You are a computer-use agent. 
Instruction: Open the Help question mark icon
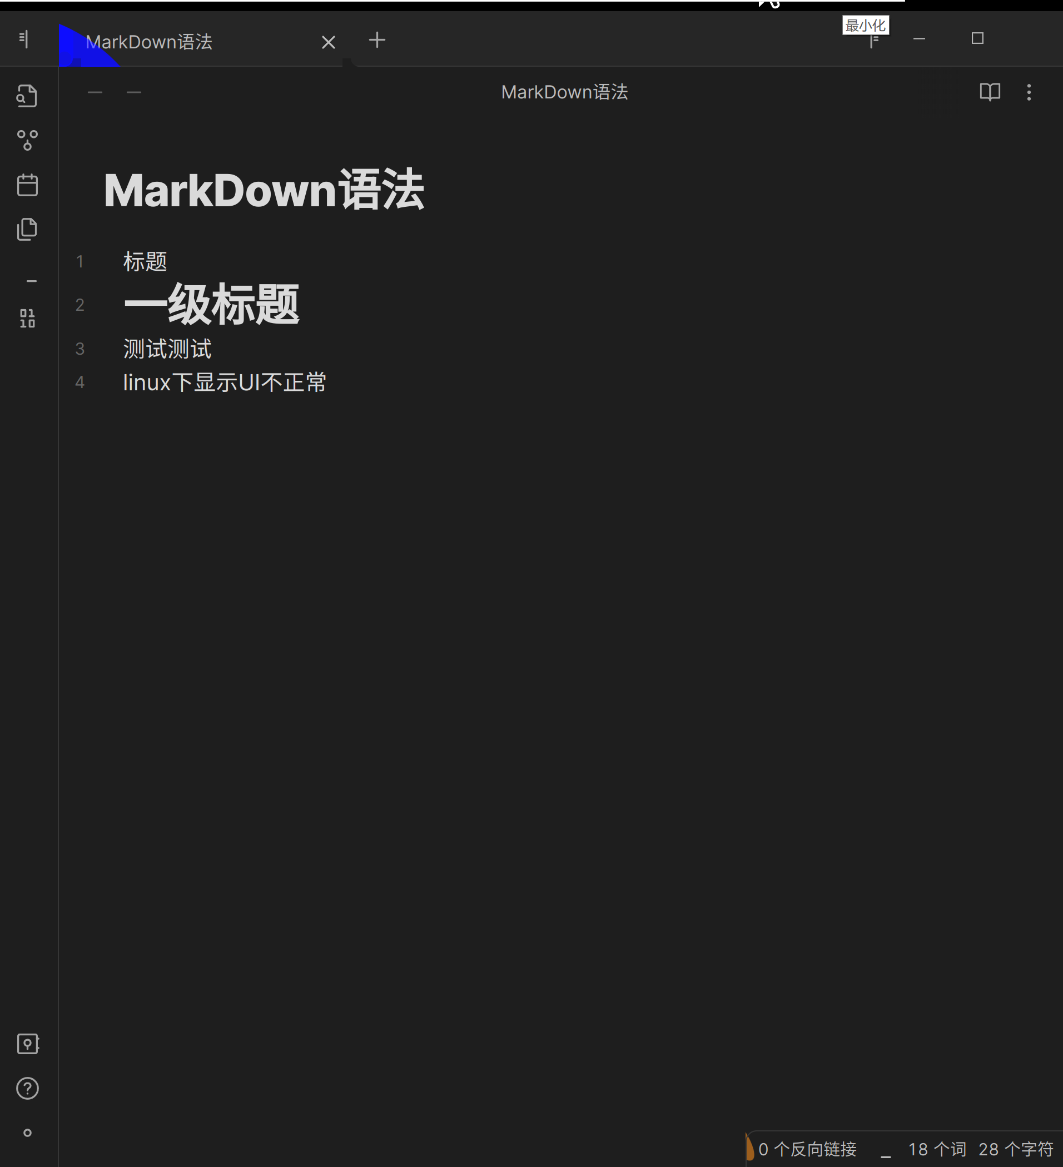click(x=27, y=1089)
